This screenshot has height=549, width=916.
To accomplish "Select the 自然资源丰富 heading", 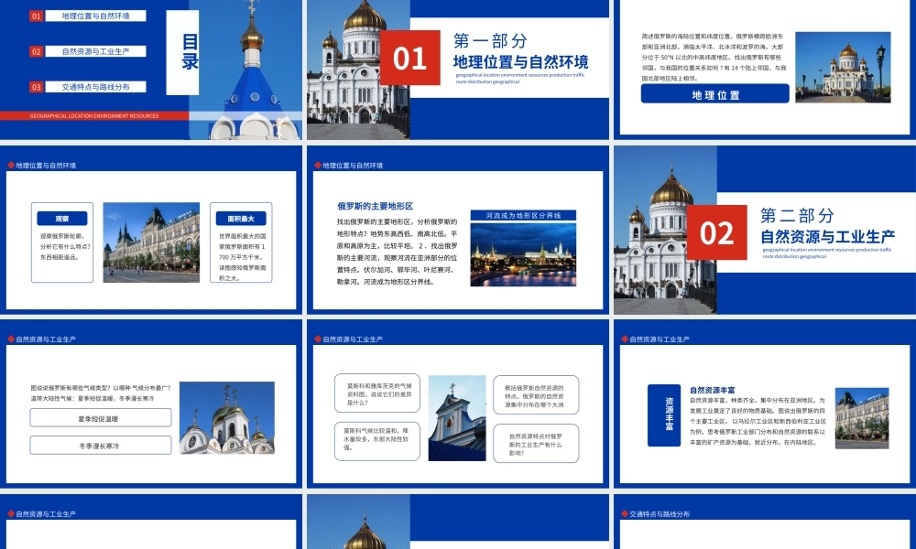I will click(712, 390).
